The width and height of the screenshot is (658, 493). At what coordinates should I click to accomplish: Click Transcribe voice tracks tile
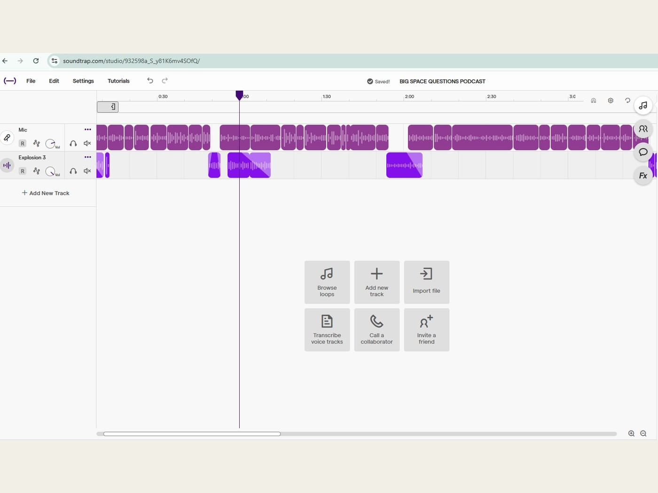tap(327, 330)
